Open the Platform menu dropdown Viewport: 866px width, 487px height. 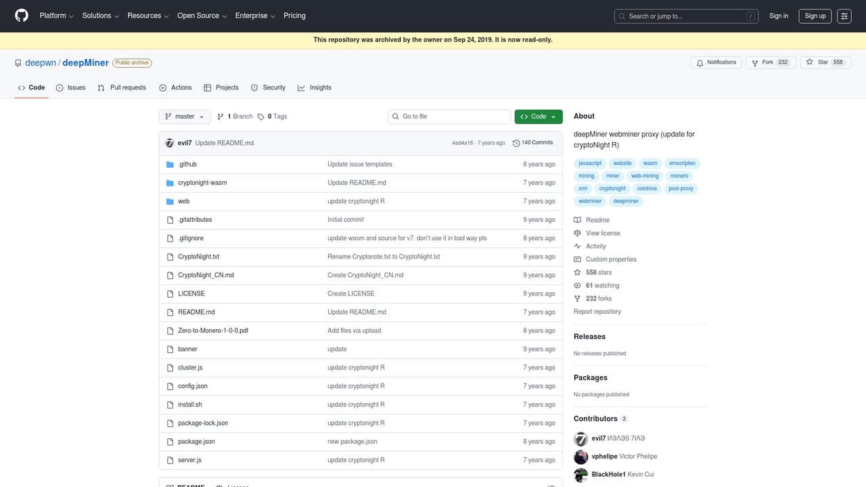55,16
